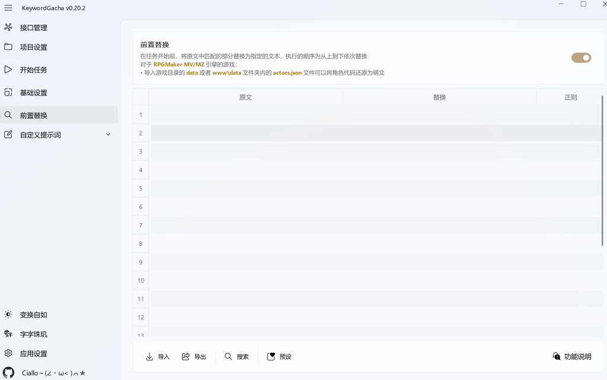Screen dimensions: 607x380
Task: Open the 功能说明 help button
Action: tap(572, 356)
